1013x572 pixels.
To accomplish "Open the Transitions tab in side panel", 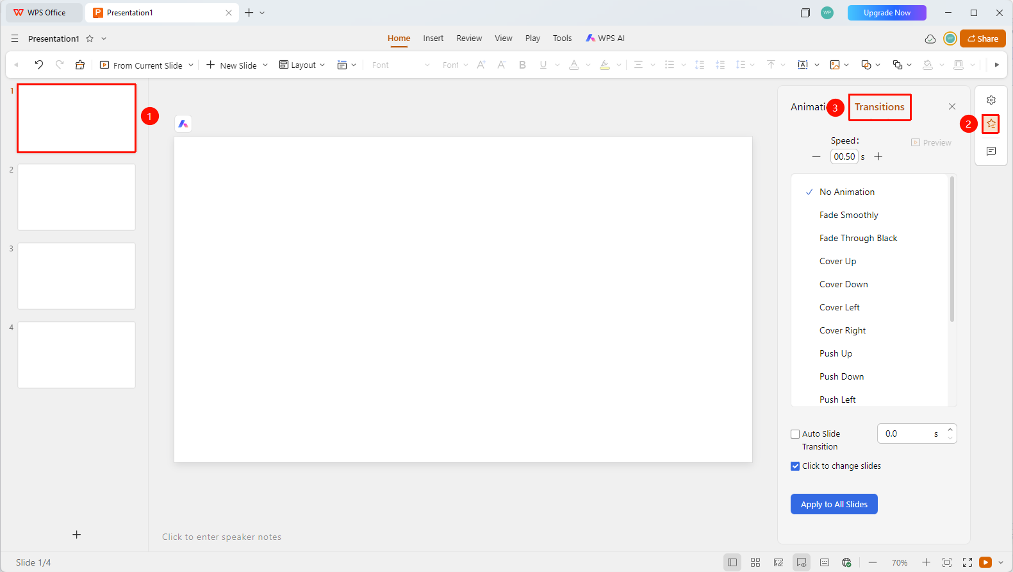I will click(x=880, y=107).
